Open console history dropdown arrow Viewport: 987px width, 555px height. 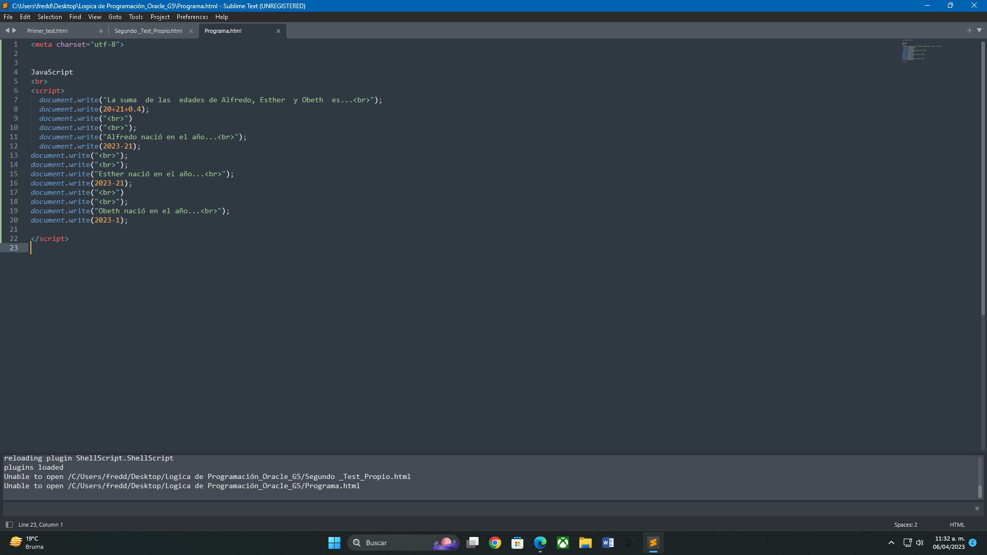click(x=977, y=509)
